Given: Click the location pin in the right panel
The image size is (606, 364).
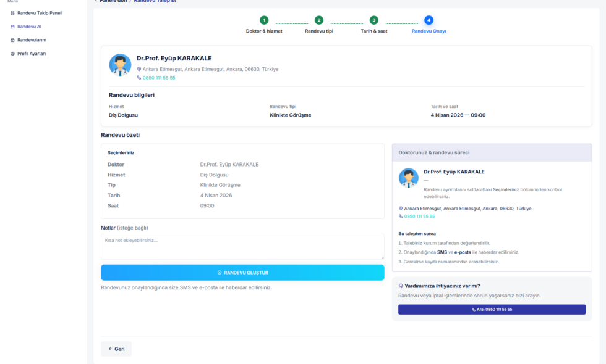Looking at the screenshot, I should click(x=401, y=209).
